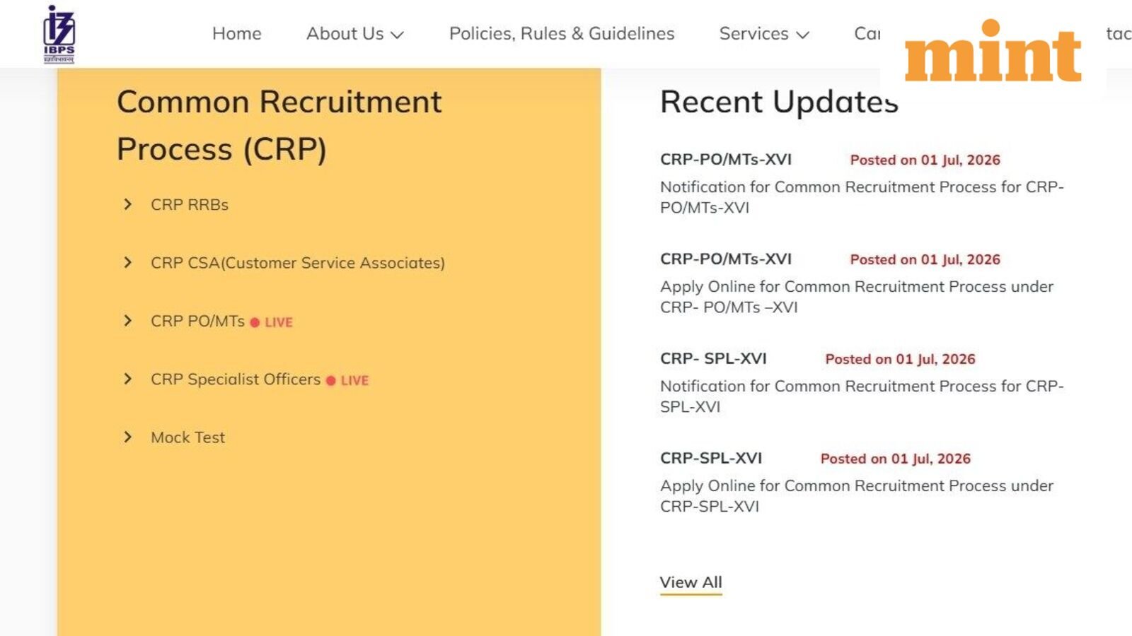Screen dimensions: 1132x636
Task: Click chevron arrow before CRP PO/MTs
Action: pos(127,321)
